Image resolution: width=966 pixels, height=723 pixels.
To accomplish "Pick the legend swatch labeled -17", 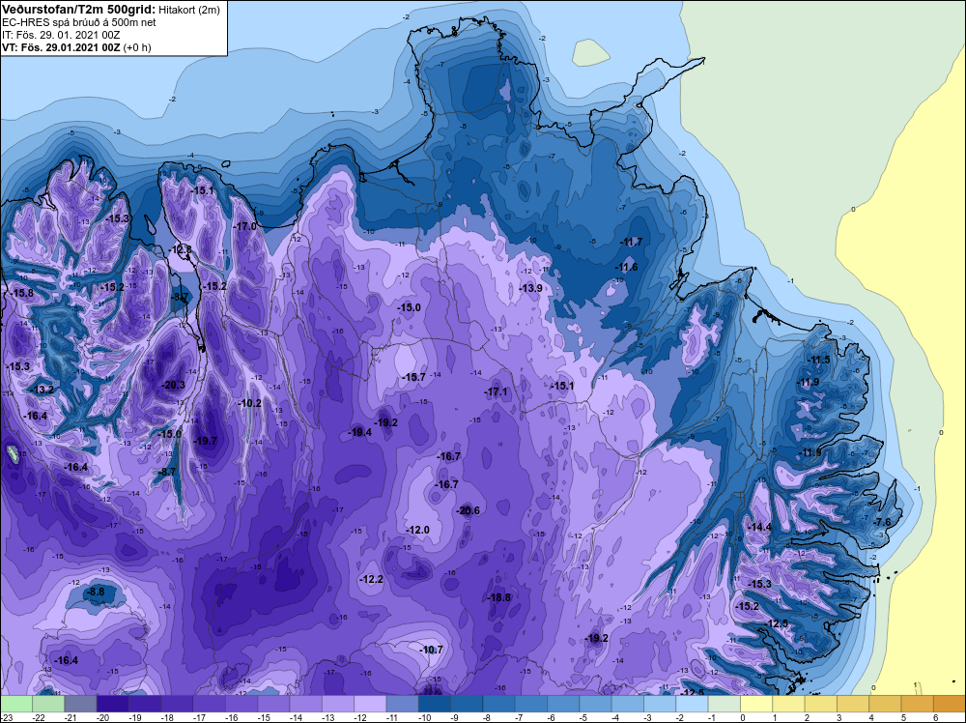I will click(209, 704).
